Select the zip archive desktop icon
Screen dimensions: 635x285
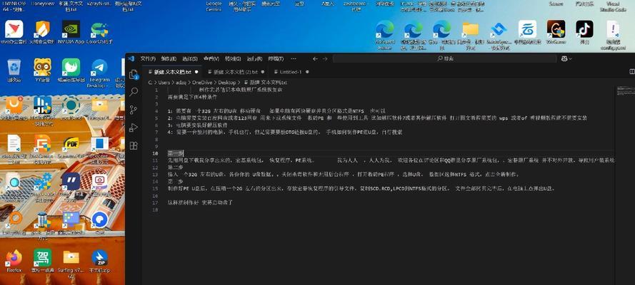[99, 261]
